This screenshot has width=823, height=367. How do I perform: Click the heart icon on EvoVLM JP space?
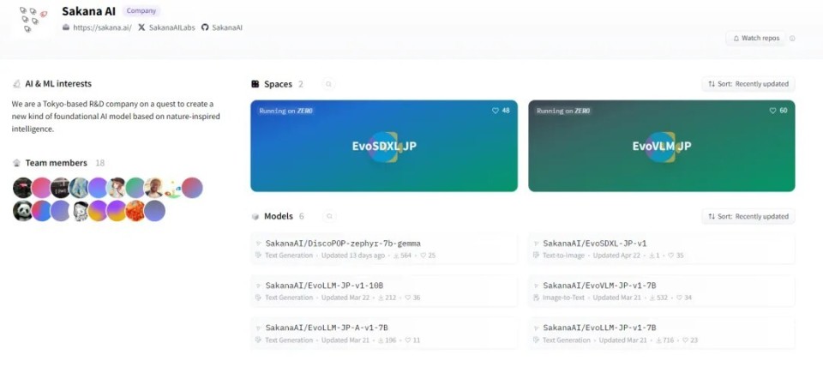pyautogui.click(x=772, y=111)
